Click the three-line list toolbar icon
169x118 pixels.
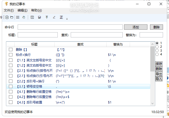18,17
